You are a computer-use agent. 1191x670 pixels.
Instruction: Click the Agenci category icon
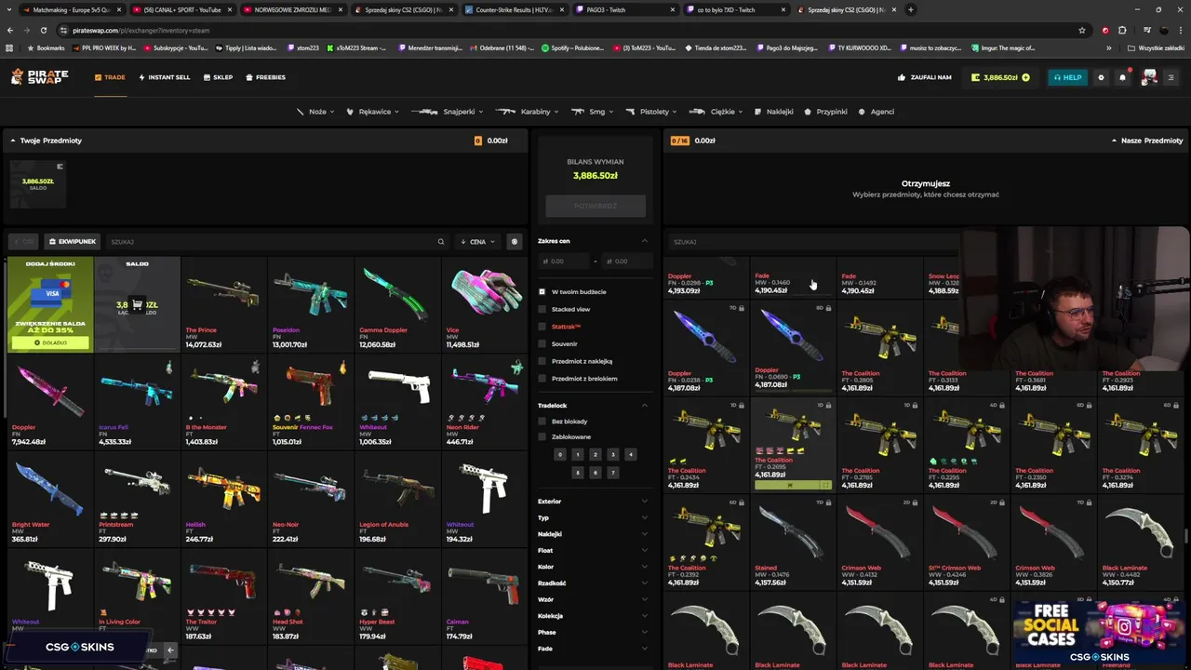(x=862, y=112)
